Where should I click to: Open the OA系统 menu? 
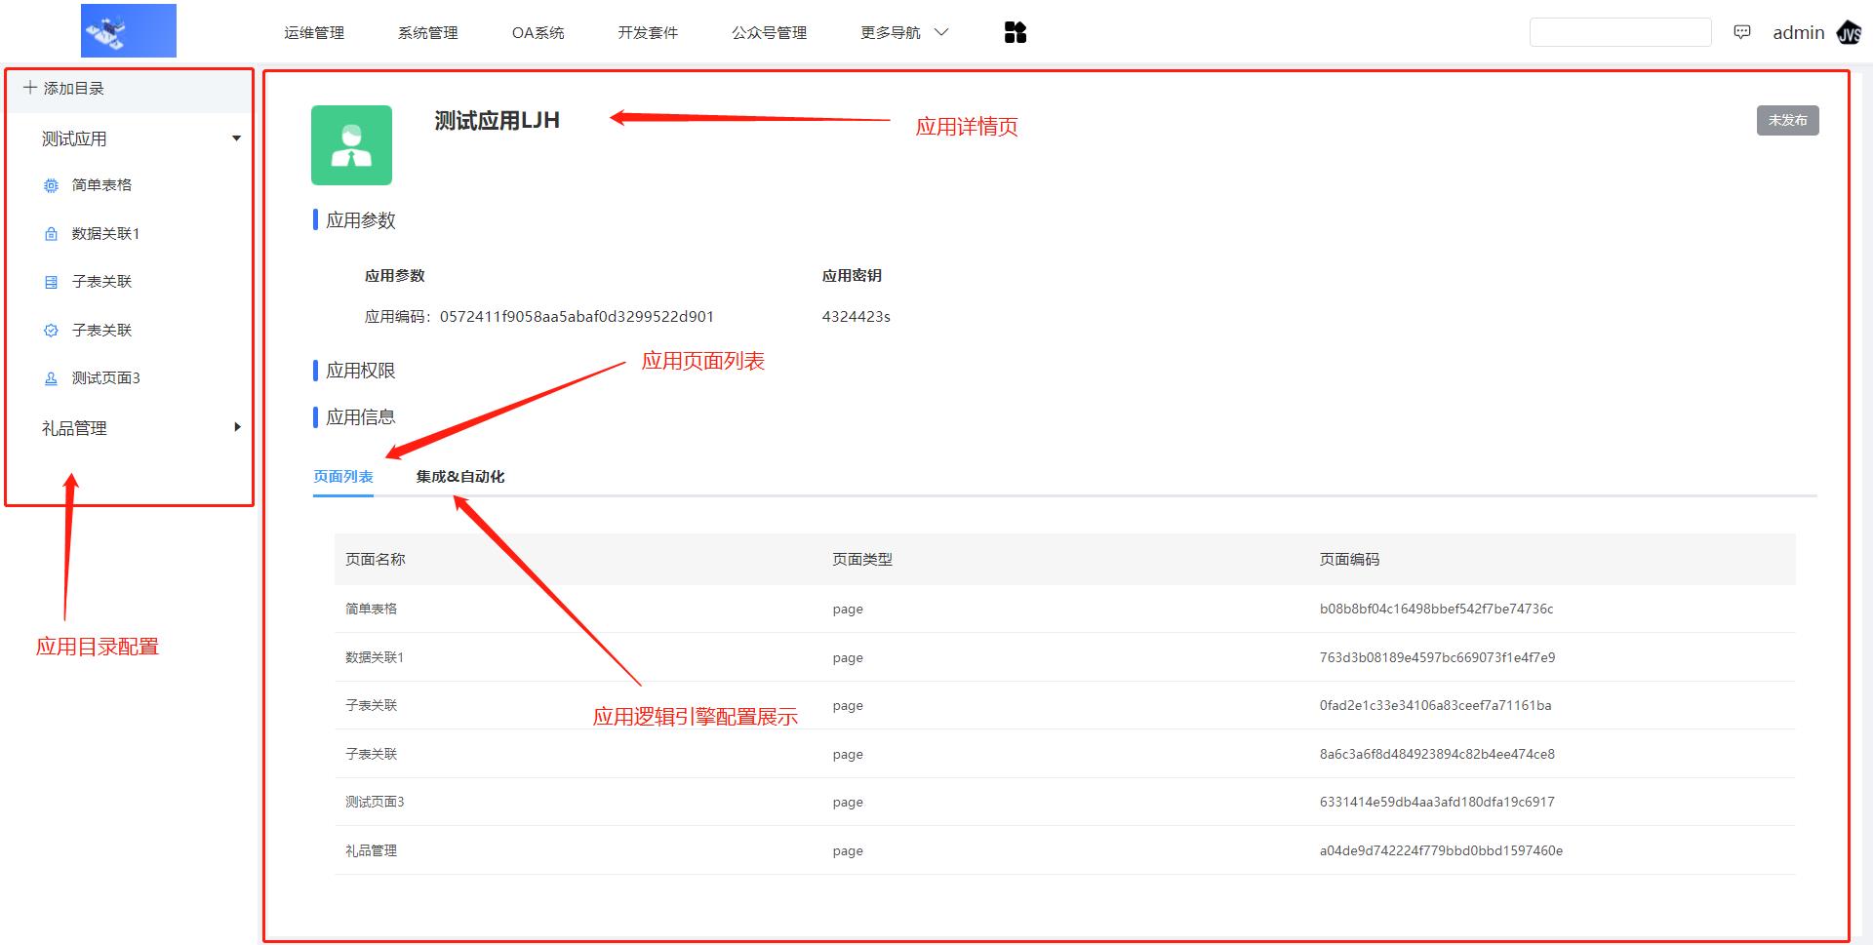[538, 32]
